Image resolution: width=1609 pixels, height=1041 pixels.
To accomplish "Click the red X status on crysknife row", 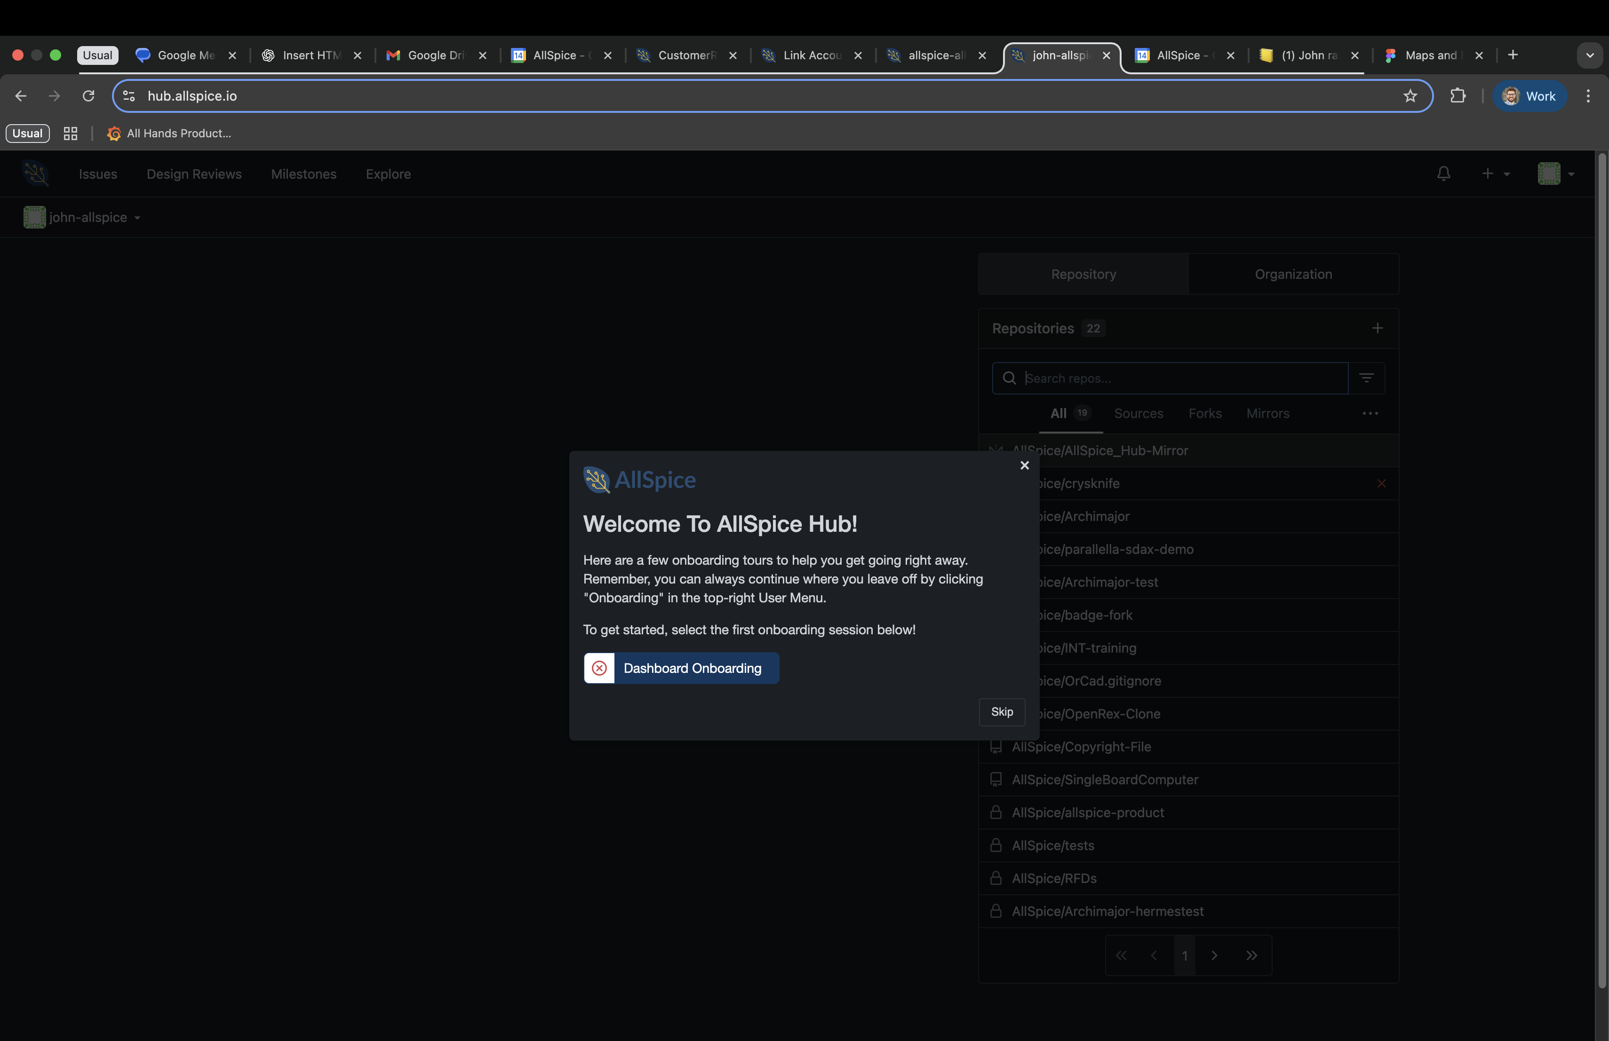I will [x=1381, y=484].
